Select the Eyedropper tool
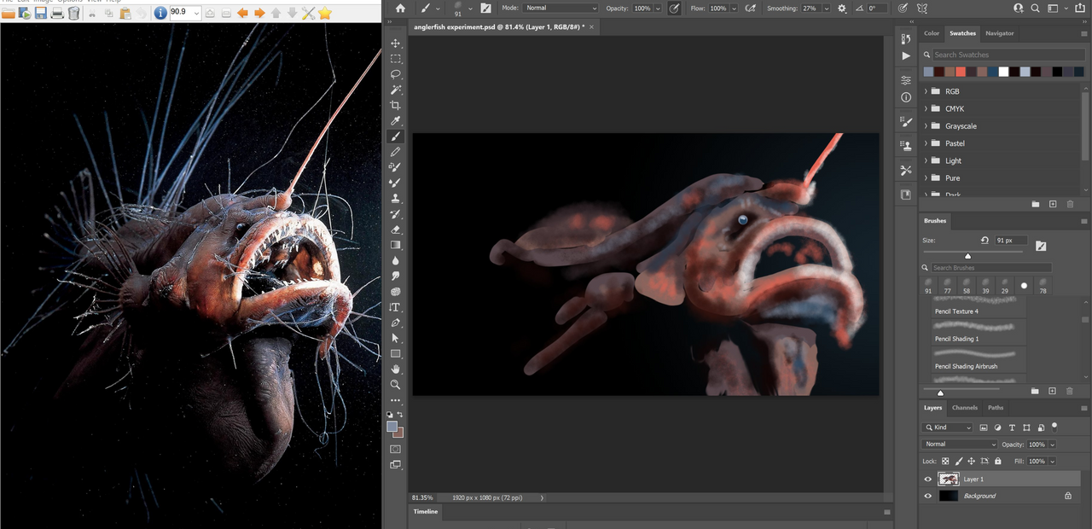 pyautogui.click(x=395, y=121)
